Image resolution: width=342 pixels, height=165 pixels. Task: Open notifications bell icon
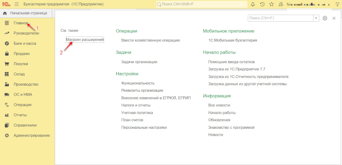(253, 4)
